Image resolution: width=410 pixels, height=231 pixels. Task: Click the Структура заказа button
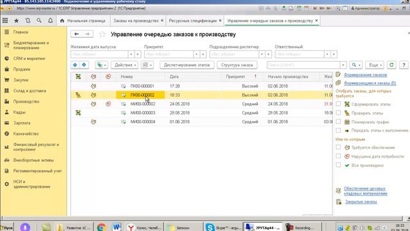237,65
